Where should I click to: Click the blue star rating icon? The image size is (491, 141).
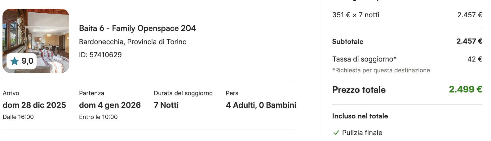pos(15,61)
